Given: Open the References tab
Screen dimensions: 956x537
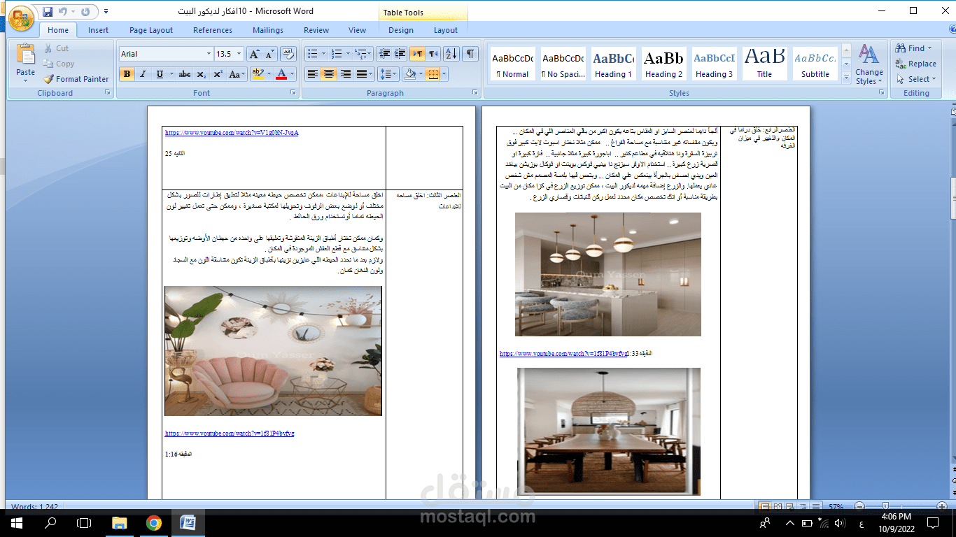Looking at the screenshot, I should [x=213, y=30].
